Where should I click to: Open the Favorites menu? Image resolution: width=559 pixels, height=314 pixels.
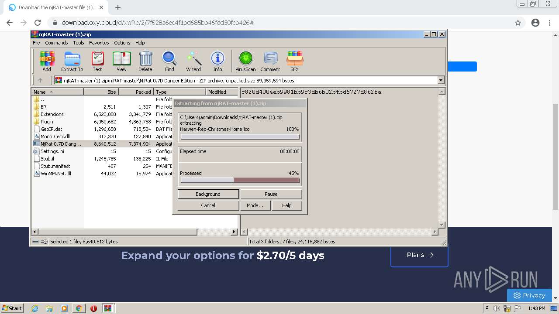[99, 43]
